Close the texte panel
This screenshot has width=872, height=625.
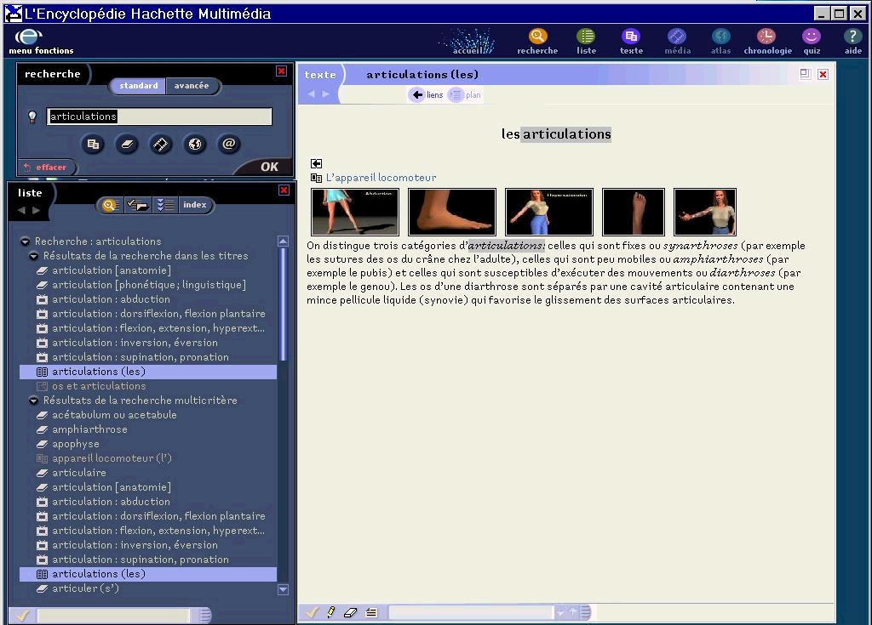(823, 75)
